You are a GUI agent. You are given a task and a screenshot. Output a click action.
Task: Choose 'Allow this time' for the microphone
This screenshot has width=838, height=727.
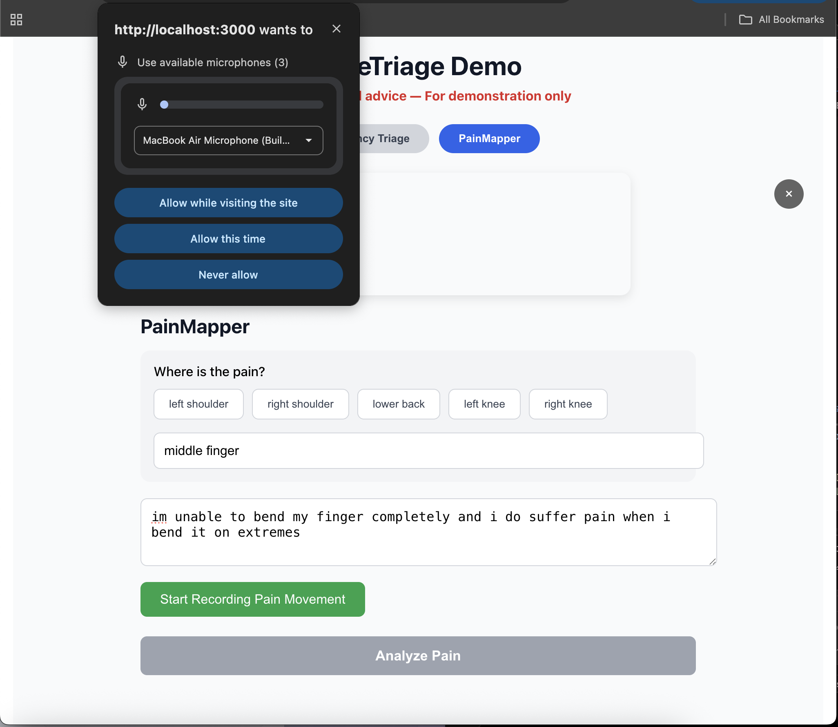[x=228, y=239]
